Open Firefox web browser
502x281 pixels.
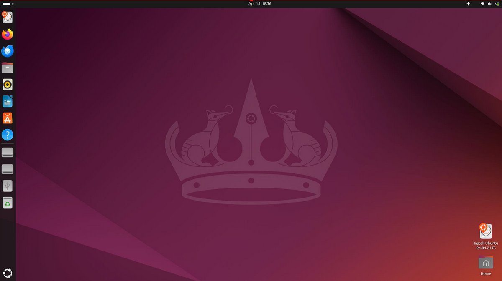(x=8, y=34)
